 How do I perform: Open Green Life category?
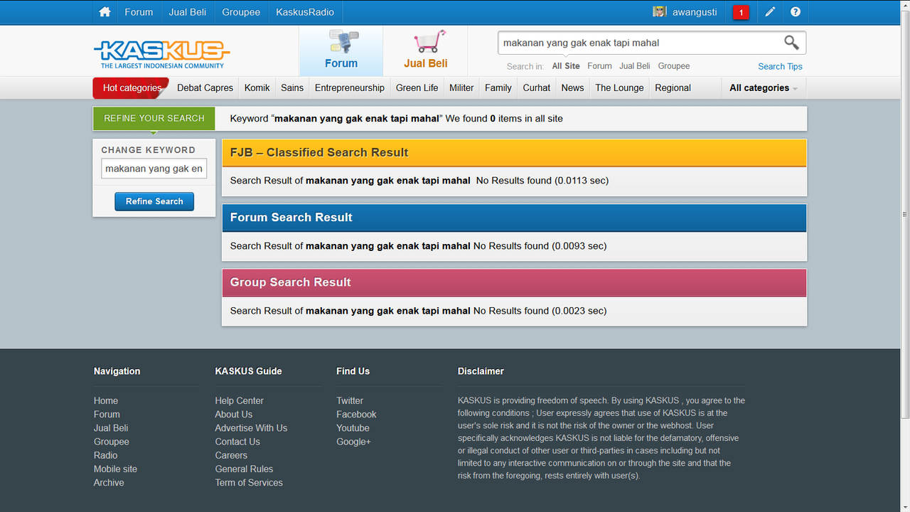click(x=417, y=88)
